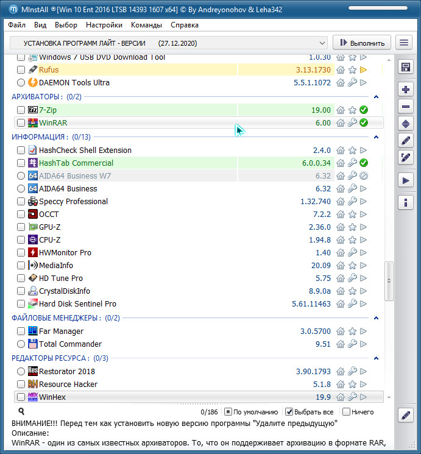
Task: Click the minus icon in the right sidebar
Action: click(405, 107)
